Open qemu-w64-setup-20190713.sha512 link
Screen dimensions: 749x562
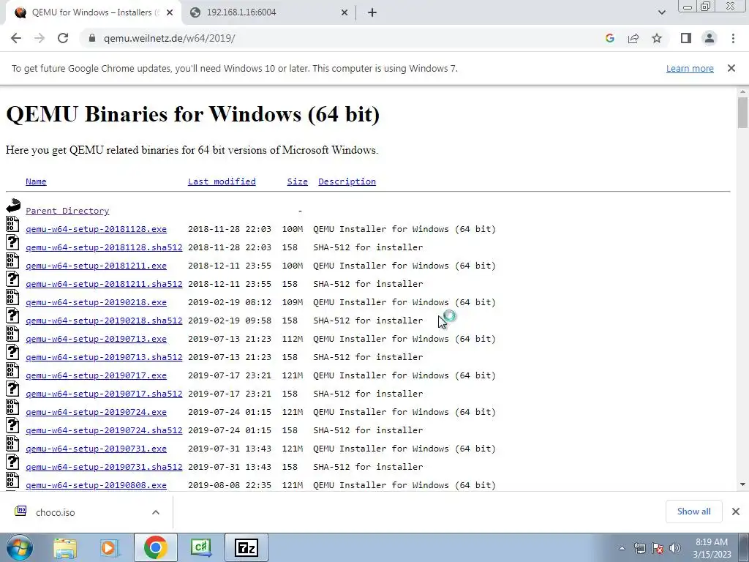coord(104,357)
